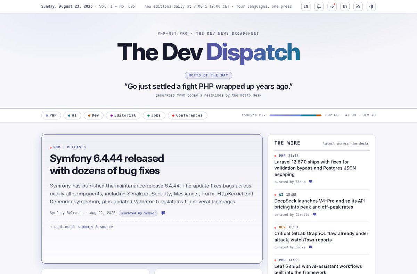Click the 'curated by Sönke' badge on Symfony article
The height and width of the screenshot is (274, 417).
pyautogui.click(x=138, y=213)
